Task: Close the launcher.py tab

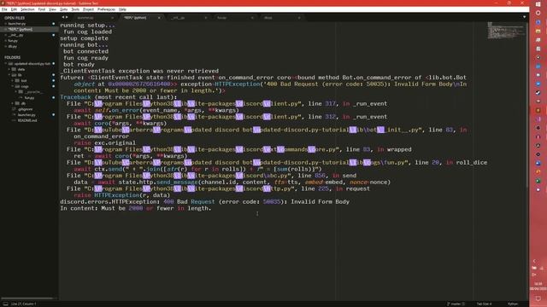Action: click(x=112, y=18)
